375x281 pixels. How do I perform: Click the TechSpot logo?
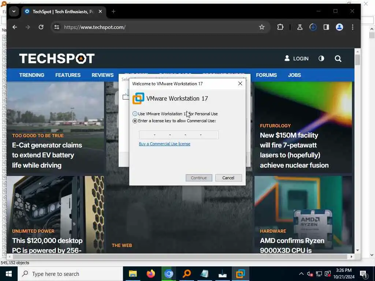(x=57, y=59)
